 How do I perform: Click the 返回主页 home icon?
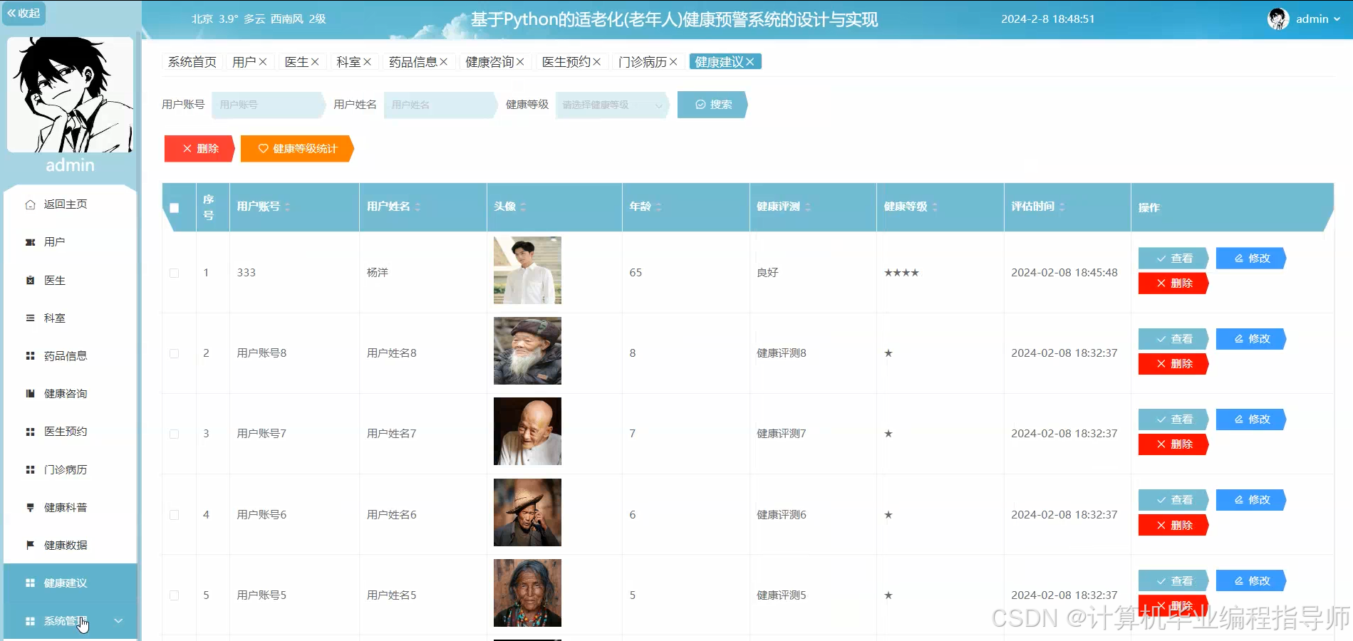(x=30, y=204)
